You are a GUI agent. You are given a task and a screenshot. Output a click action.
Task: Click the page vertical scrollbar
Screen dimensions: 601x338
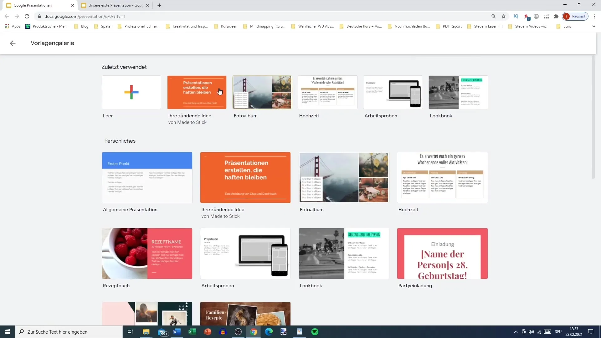[593, 117]
